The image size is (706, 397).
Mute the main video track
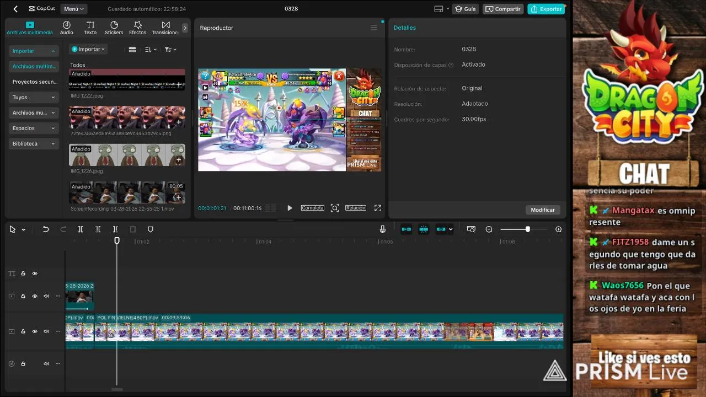coord(46,331)
